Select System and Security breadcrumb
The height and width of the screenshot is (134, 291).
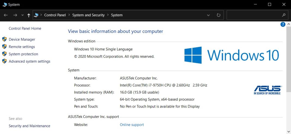(88, 15)
